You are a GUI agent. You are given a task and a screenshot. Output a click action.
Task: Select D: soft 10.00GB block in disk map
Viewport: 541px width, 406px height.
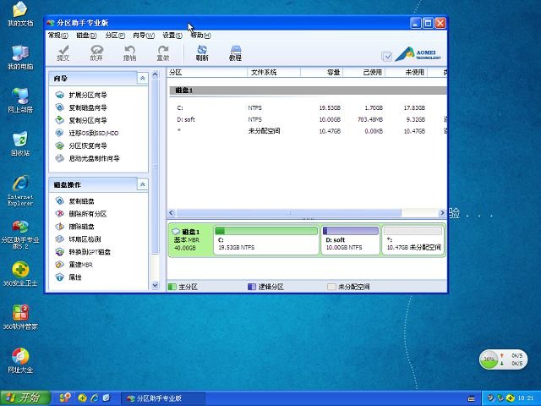point(350,240)
